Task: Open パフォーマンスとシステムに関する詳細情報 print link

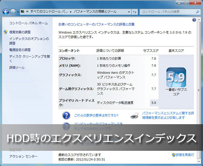Action: (168, 115)
